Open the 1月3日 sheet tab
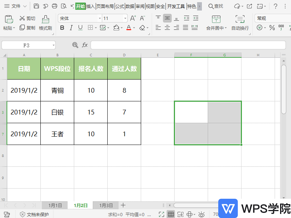Image resolution: width=291 pixels, height=218 pixels. pos(106,205)
